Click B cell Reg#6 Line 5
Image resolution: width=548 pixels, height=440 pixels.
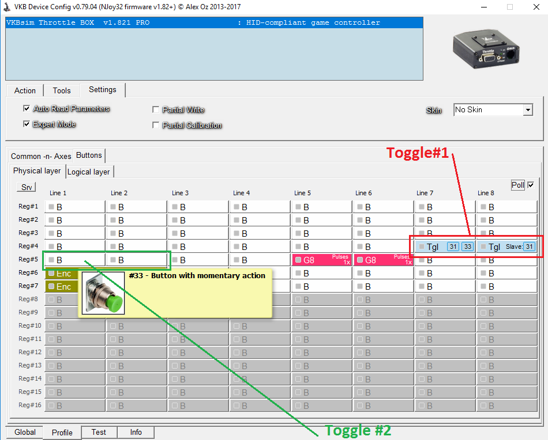[x=322, y=273]
